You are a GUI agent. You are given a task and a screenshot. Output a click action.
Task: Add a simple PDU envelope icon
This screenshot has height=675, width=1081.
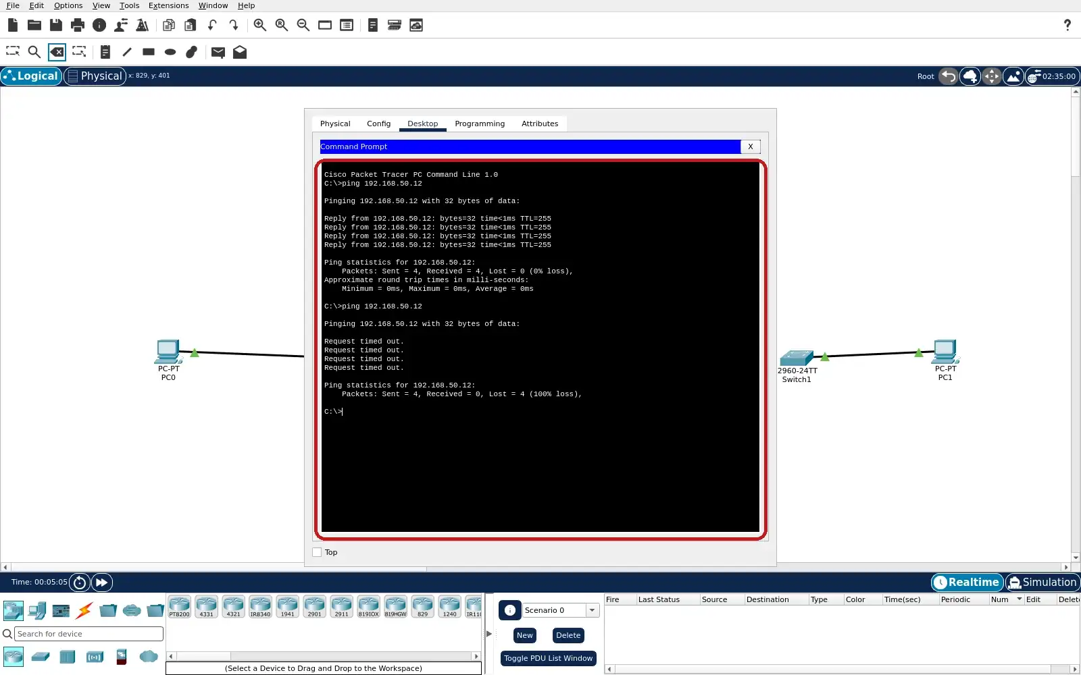[x=218, y=52]
